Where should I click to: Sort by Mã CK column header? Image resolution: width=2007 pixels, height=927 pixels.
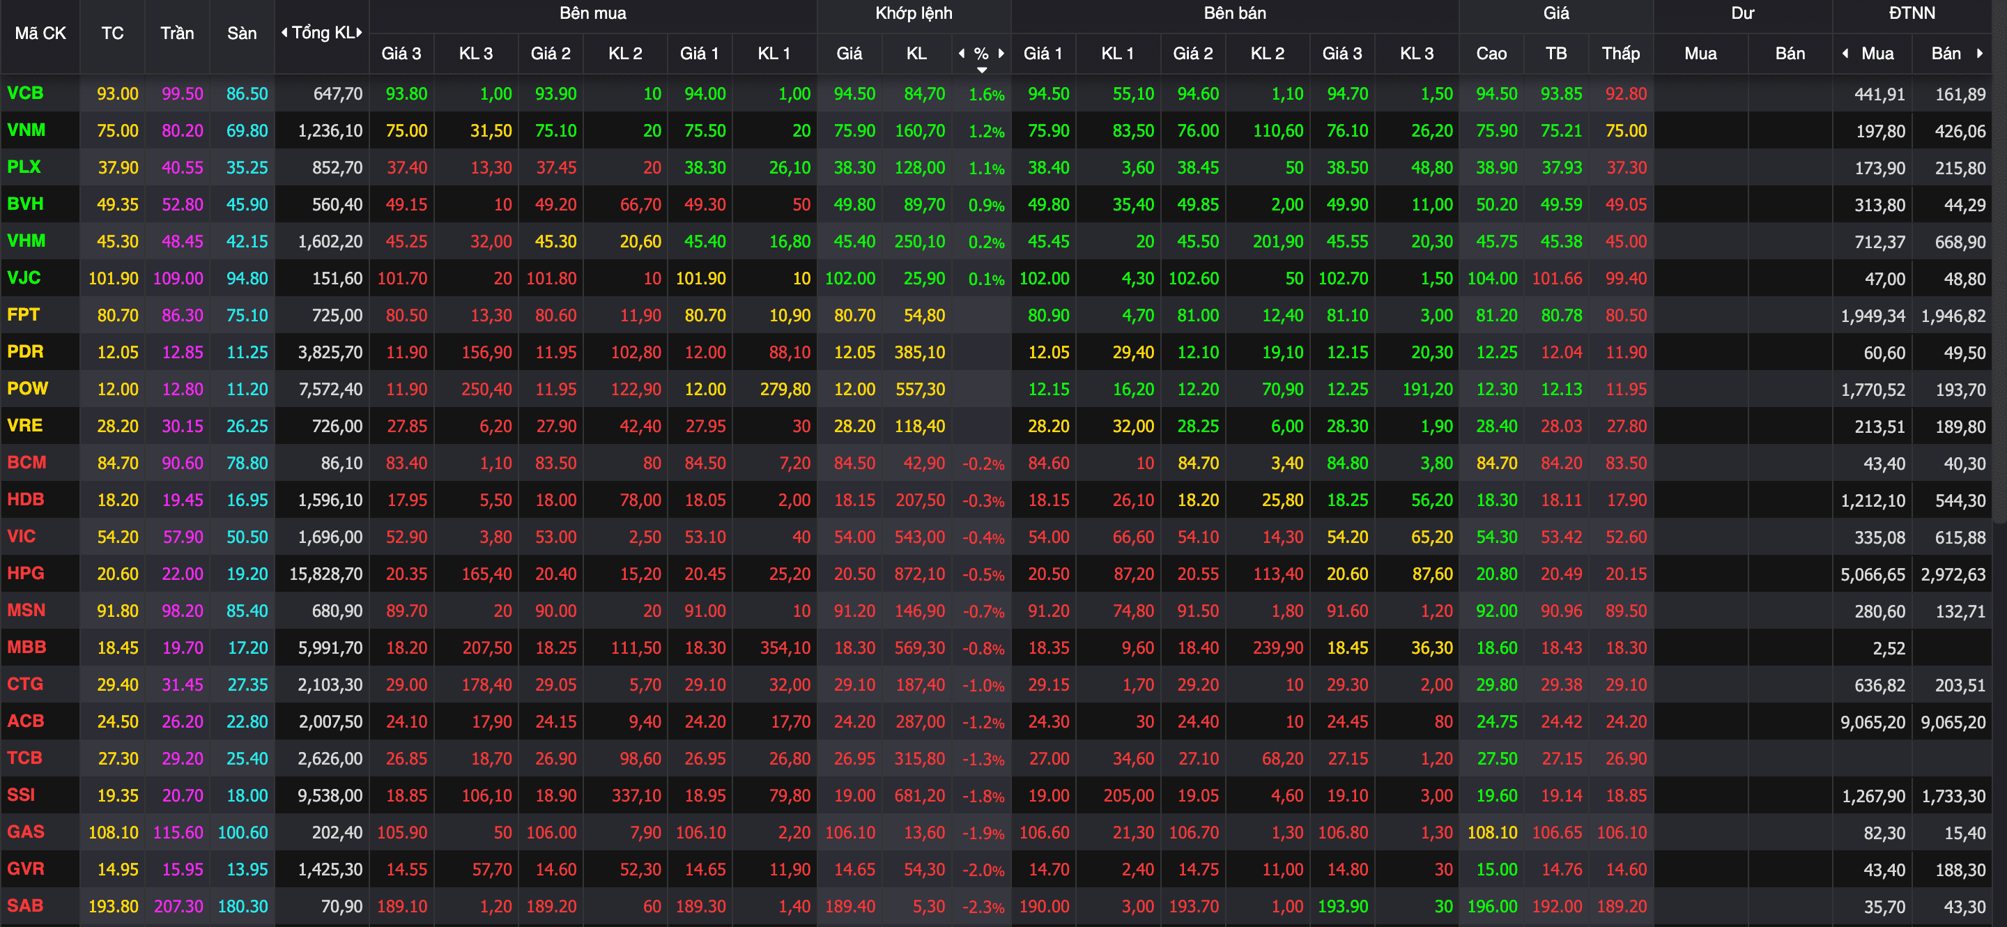40,33
